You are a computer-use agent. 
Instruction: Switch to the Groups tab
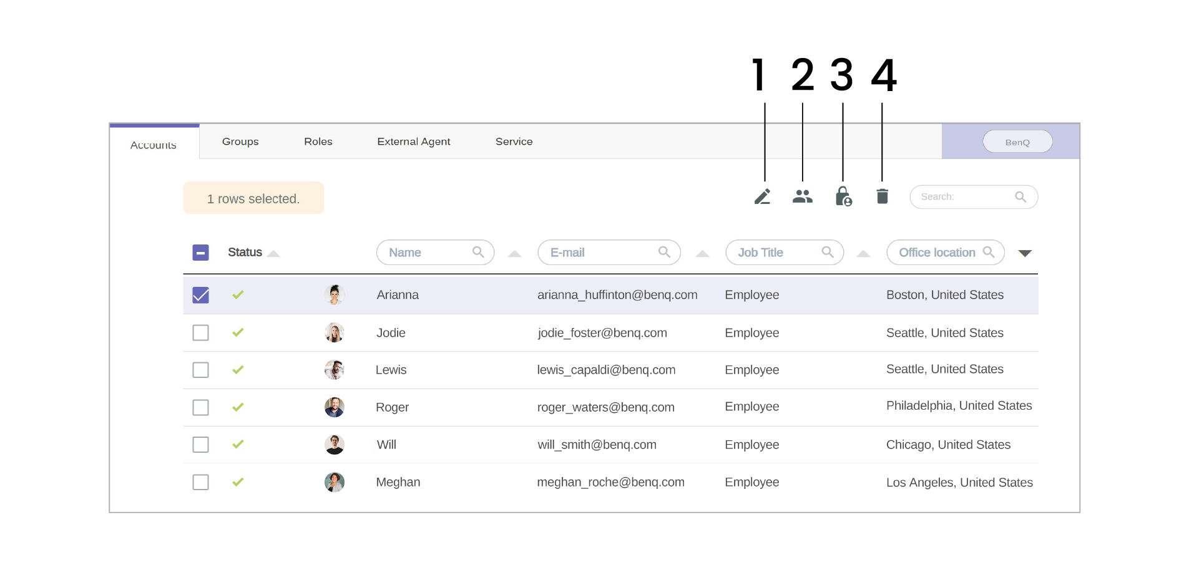[240, 142]
